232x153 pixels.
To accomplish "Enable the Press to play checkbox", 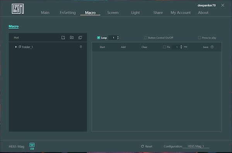I will (x=200, y=38).
